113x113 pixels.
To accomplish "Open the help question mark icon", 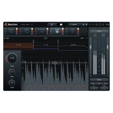I will point(100,24).
